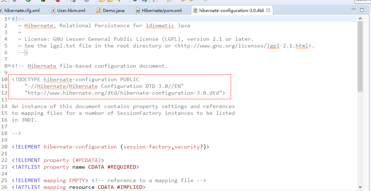Screen dimensions: 371x191
Task: Collapse the comment block at line 8
Action: 9,66
